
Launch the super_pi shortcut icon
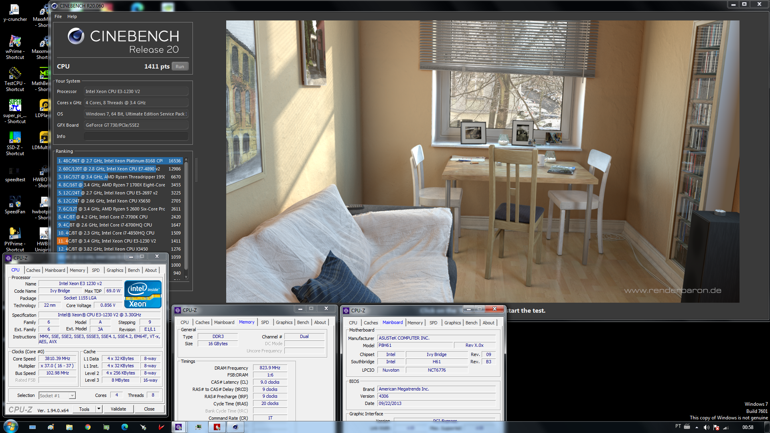(15, 111)
